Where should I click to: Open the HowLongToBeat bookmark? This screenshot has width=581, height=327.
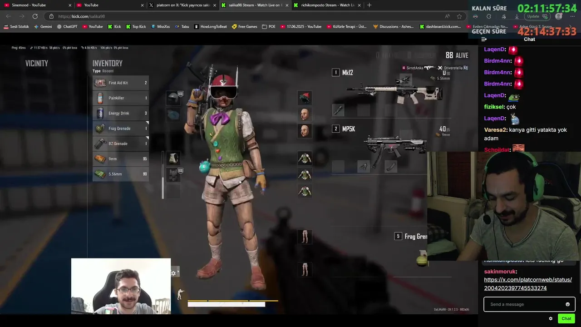click(211, 27)
